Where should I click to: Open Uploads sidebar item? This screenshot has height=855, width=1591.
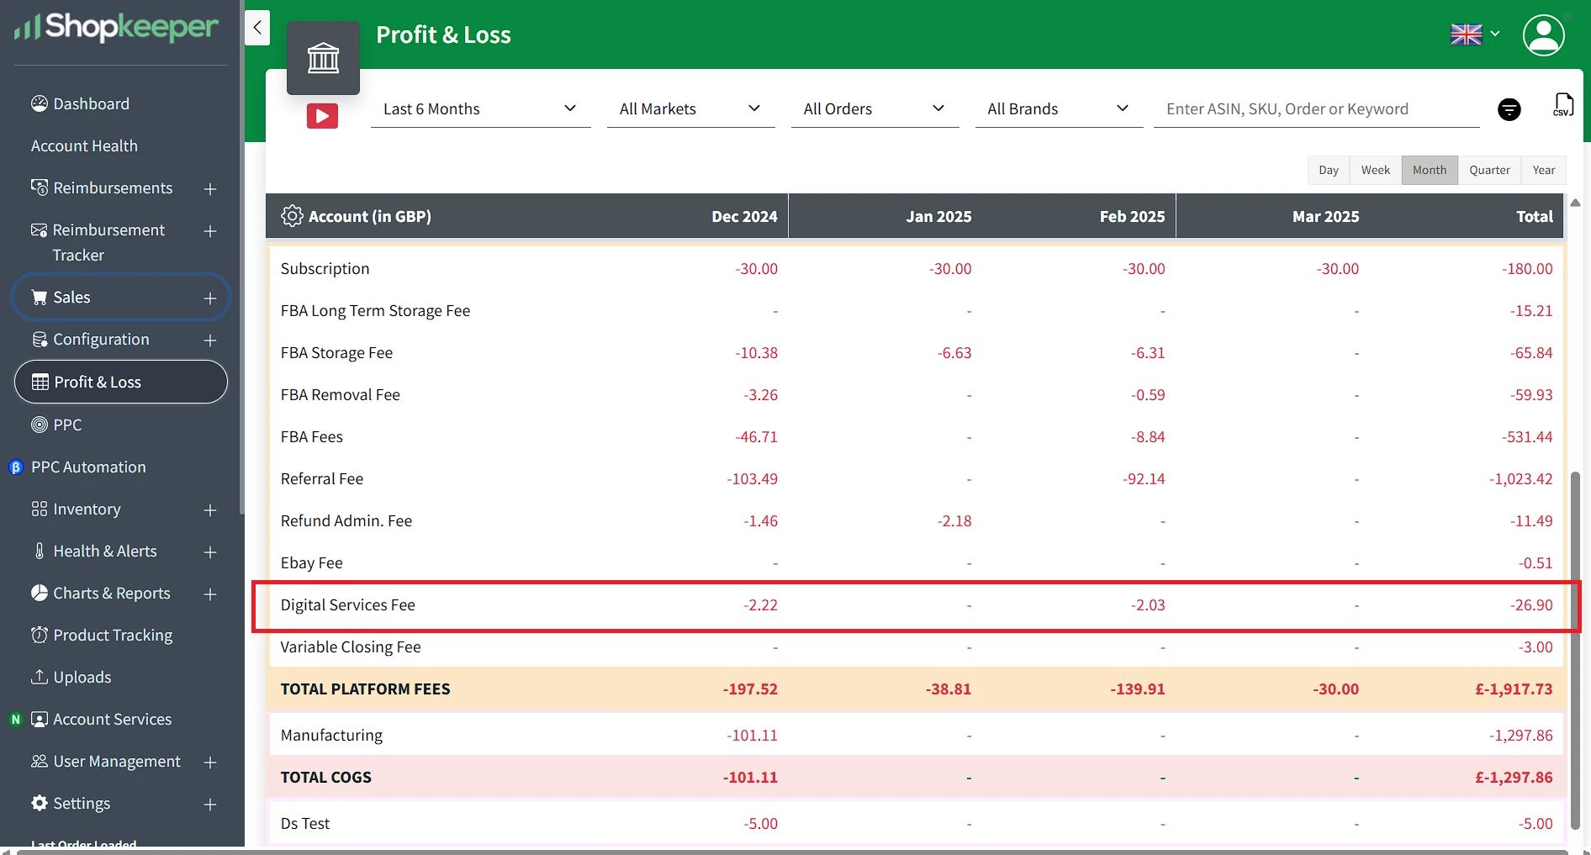[71, 677]
